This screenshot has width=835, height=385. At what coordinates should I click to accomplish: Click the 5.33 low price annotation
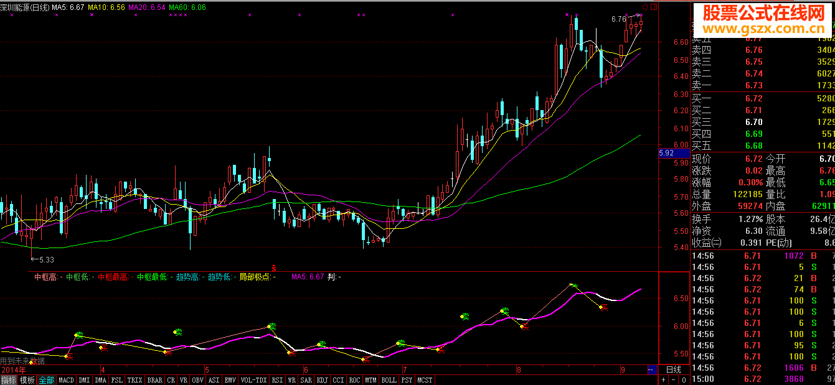42,259
